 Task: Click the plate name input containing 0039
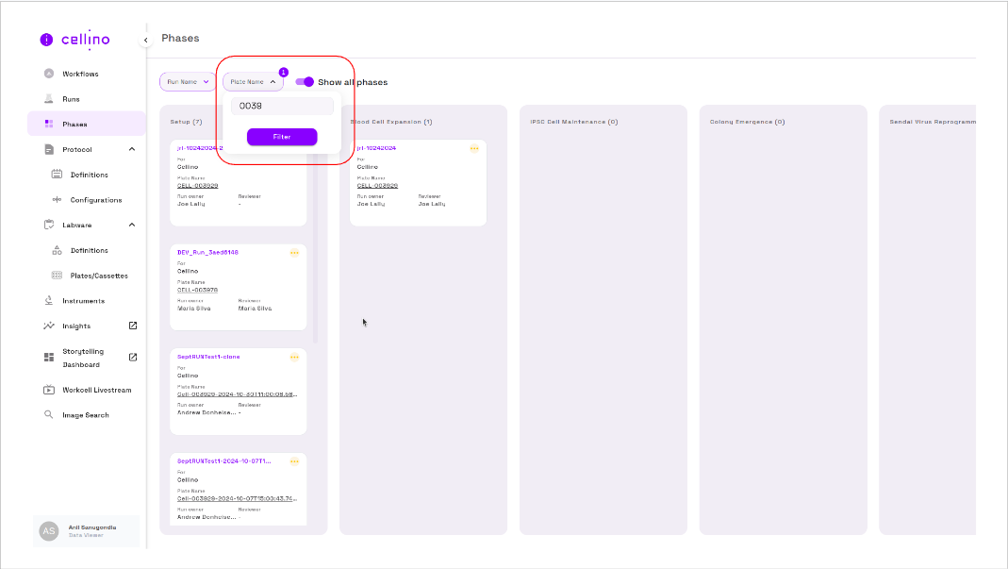282,106
